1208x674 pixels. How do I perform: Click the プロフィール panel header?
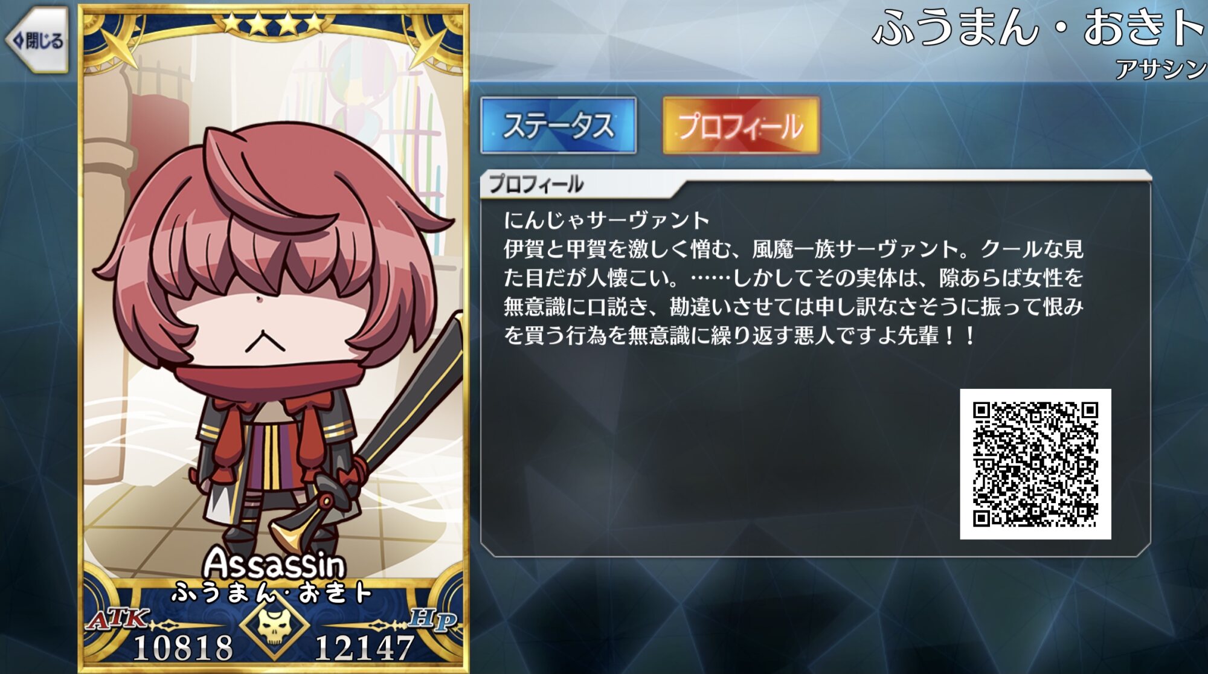coord(536,184)
